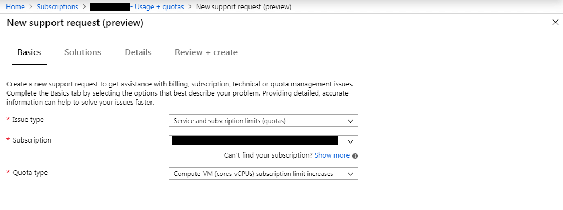Click the info icon beside Show more
The image size is (563, 210).
click(355, 156)
